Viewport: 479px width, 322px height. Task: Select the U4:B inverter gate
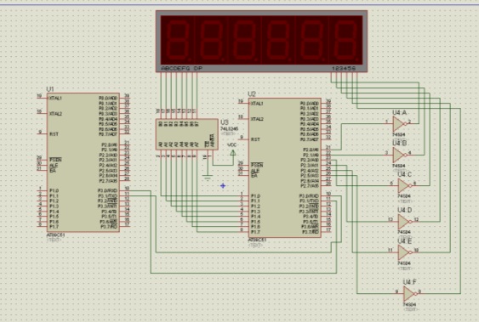399,155
